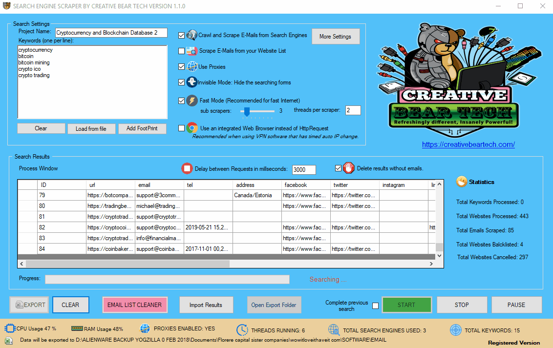The width and height of the screenshot is (553, 348).
Task: Click the Clear keywords button
Action: pos(41,128)
